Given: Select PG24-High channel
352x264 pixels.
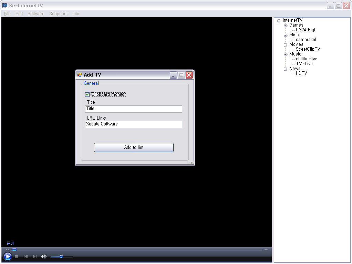Looking at the screenshot, I should tap(306, 30).
